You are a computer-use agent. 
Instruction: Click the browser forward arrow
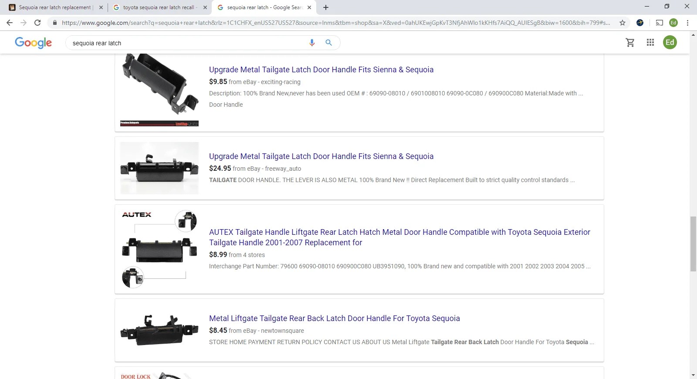[24, 23]
